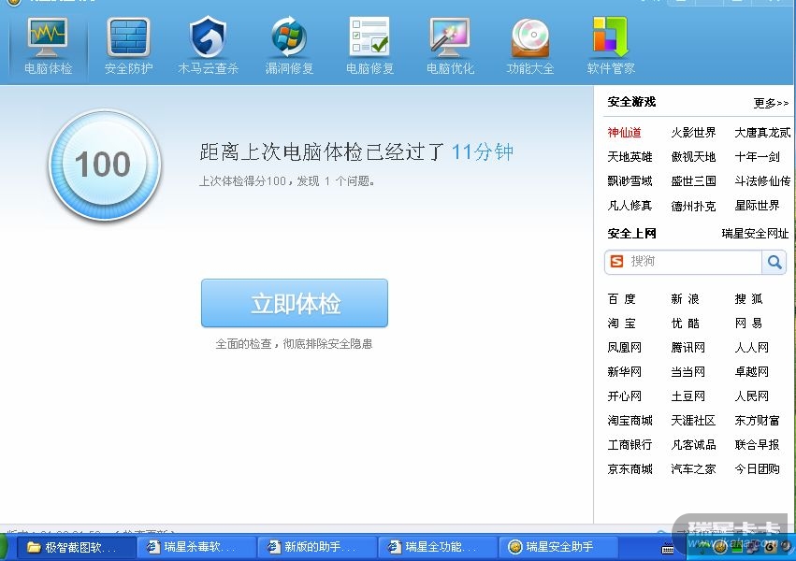796x561 pixels.
Task: Visit the 东方财富 site link
Action: (757, 421)
